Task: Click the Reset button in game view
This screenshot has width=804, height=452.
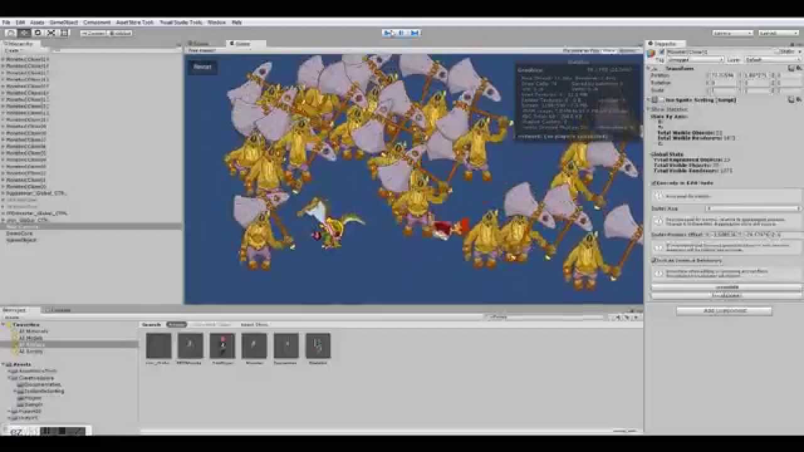Action: point(202,67)
